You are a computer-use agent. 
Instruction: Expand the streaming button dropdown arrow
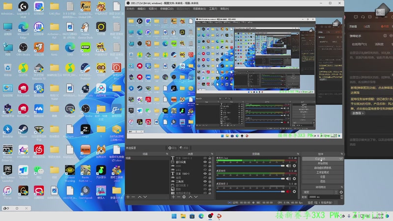340,159
